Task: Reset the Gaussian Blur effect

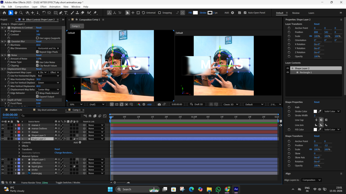Action: [39, 41]
